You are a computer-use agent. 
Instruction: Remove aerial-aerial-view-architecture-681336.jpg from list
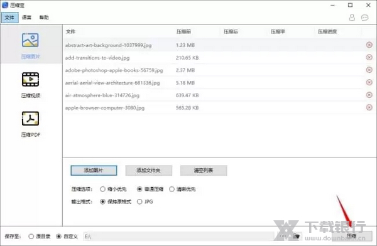(x=369, y=82)
